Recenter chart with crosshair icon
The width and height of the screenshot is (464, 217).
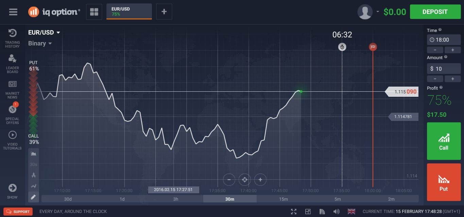244,180
